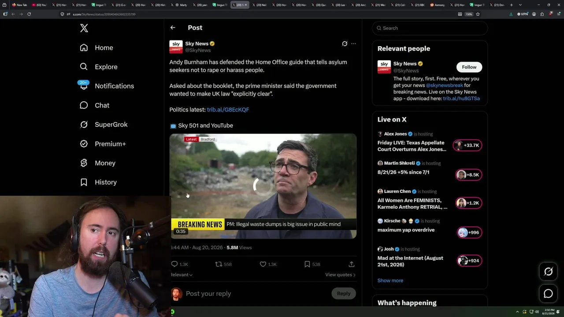Open the floating chat messages button

tap(548, 294)
